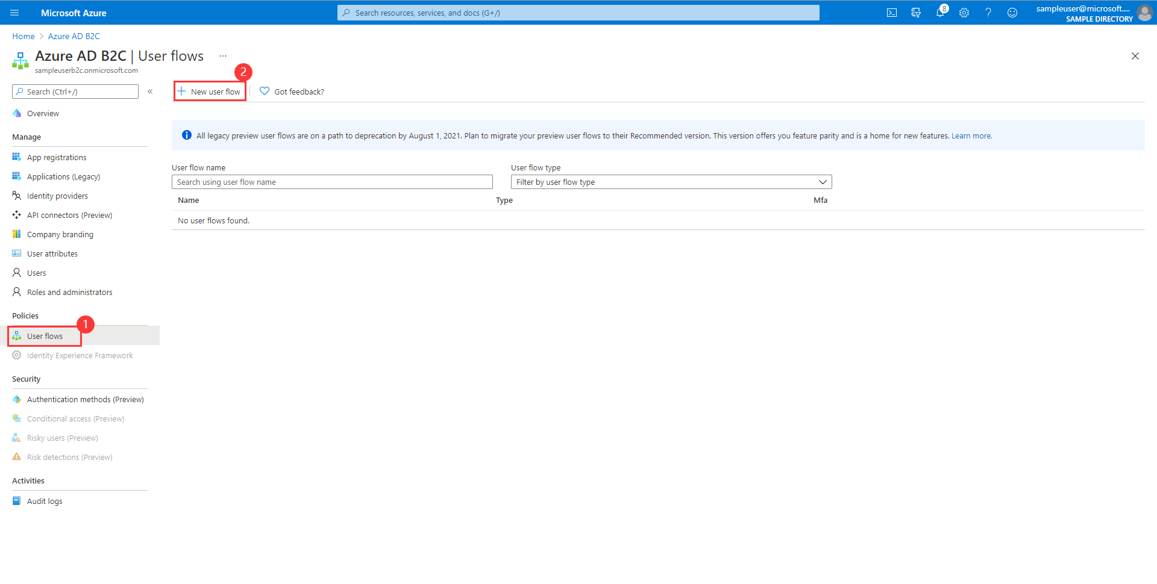
Task: Click the 'No user flows found.' row
Action: click(658, 220)
